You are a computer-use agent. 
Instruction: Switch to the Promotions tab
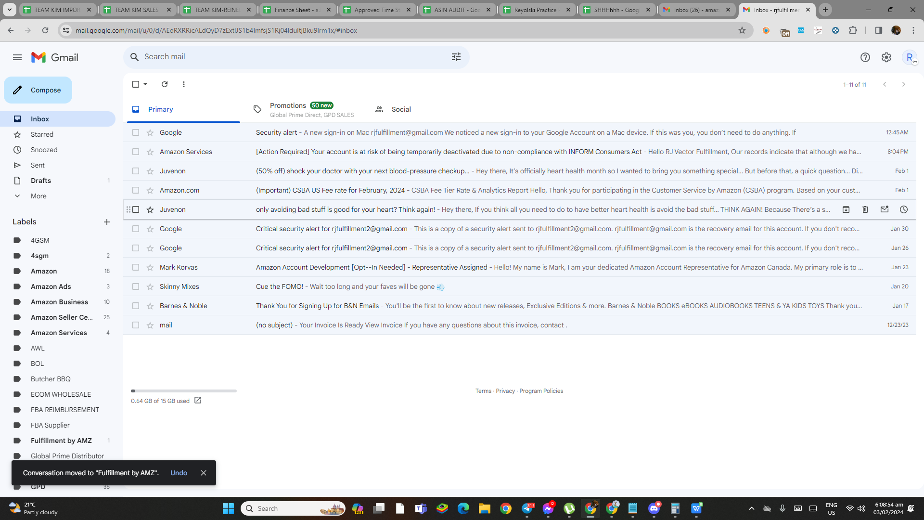coord(304,109)
